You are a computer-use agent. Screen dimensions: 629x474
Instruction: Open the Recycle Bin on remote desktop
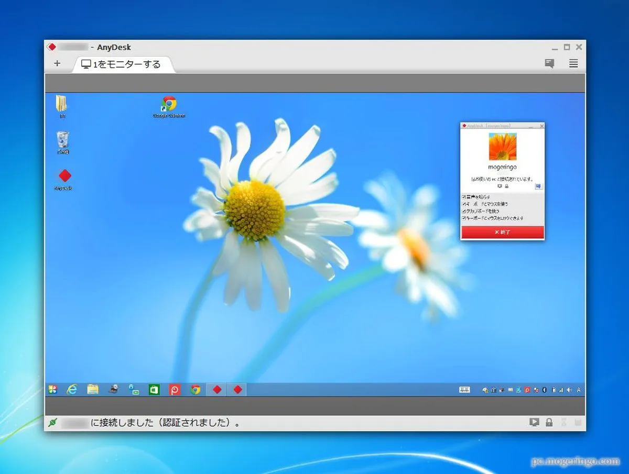[62, 142]
